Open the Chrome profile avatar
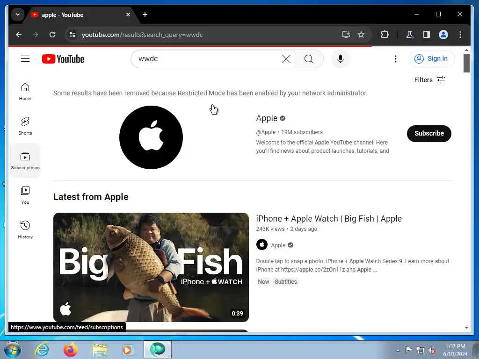The image size is (479, 359). 443,35
